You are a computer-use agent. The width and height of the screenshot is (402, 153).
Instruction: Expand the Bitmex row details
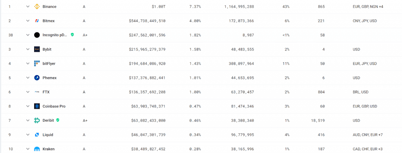pyautogui.click(x=28, y=21)
